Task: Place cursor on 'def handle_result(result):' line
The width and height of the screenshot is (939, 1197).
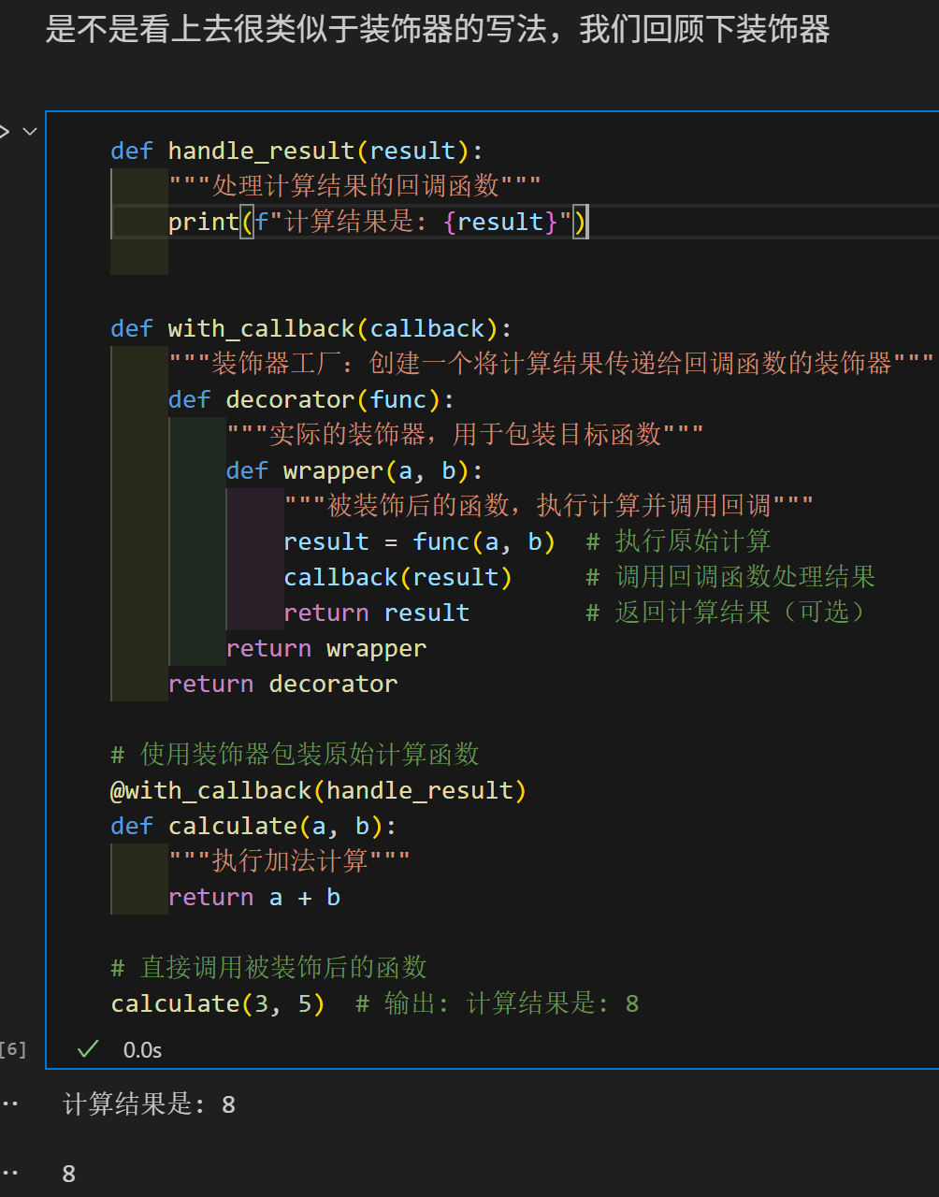Action: pyautogui.click(x=296, y=151)
